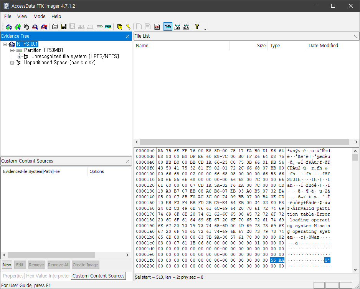
Task: Click the Remove Evidence Item icon
Action: (x=35, y=27)
